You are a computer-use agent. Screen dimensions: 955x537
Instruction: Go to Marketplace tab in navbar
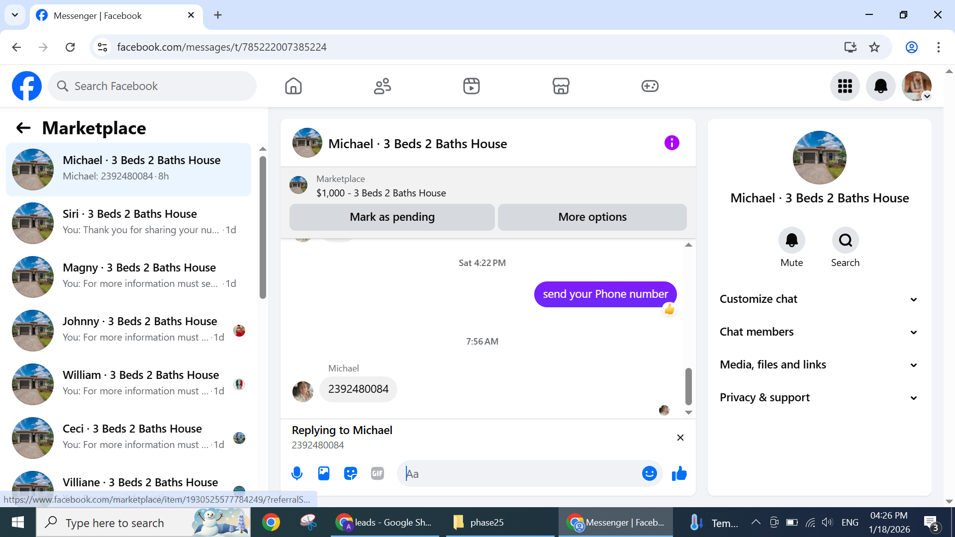pos(561,86)
